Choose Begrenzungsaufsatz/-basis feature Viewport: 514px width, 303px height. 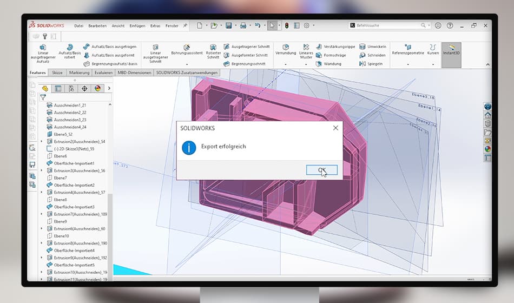tap(110, 64)
